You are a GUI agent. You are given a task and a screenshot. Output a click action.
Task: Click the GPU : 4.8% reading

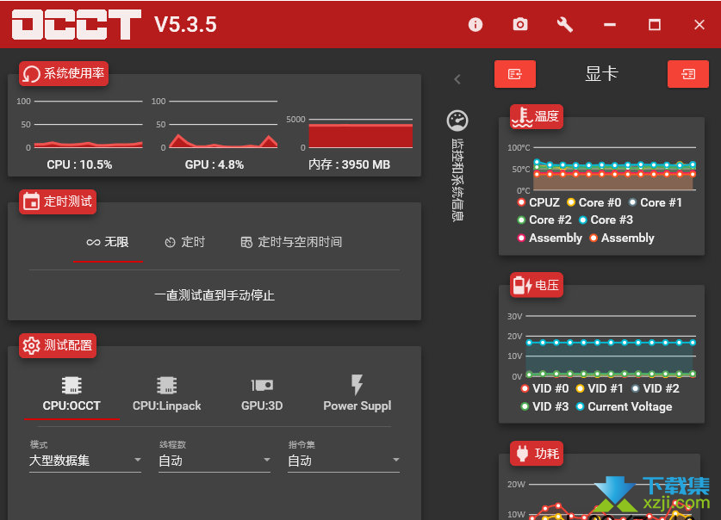tap(214, 164)
